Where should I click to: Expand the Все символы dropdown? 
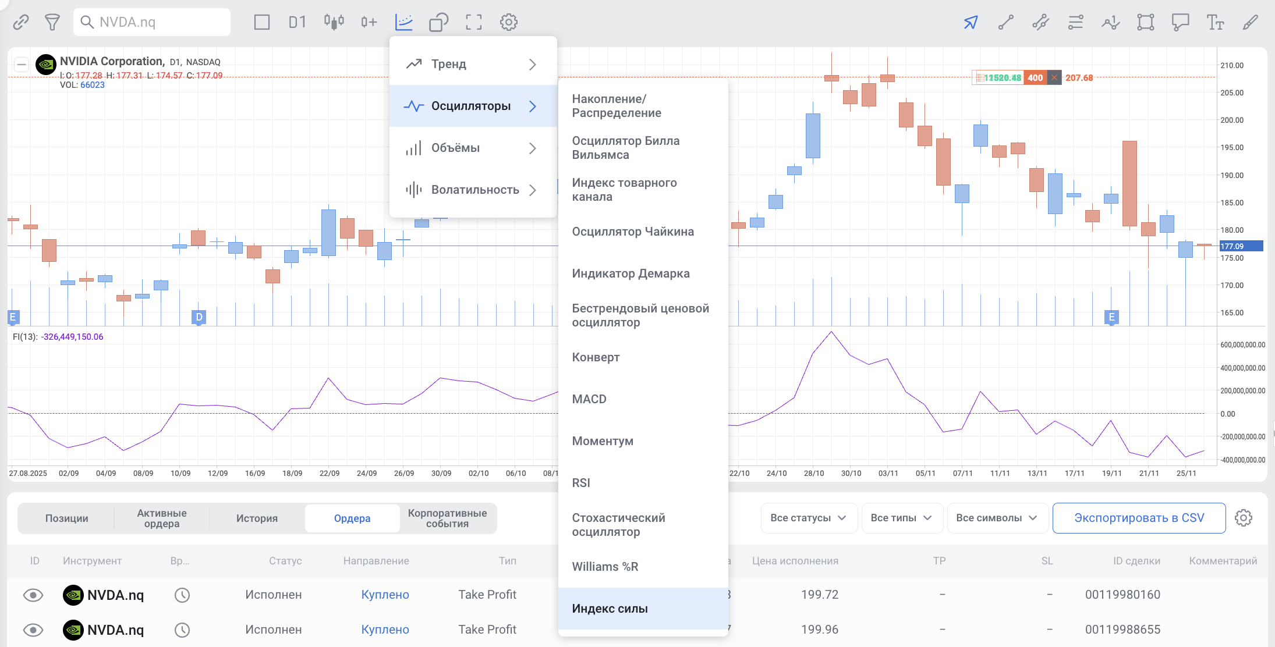(997, 518)
